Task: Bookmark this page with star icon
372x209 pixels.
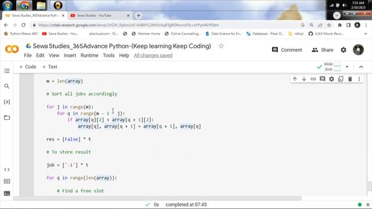Action: tap(329, 25)
